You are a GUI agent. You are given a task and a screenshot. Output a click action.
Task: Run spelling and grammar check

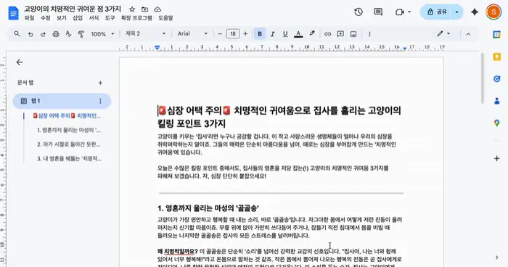68,34
